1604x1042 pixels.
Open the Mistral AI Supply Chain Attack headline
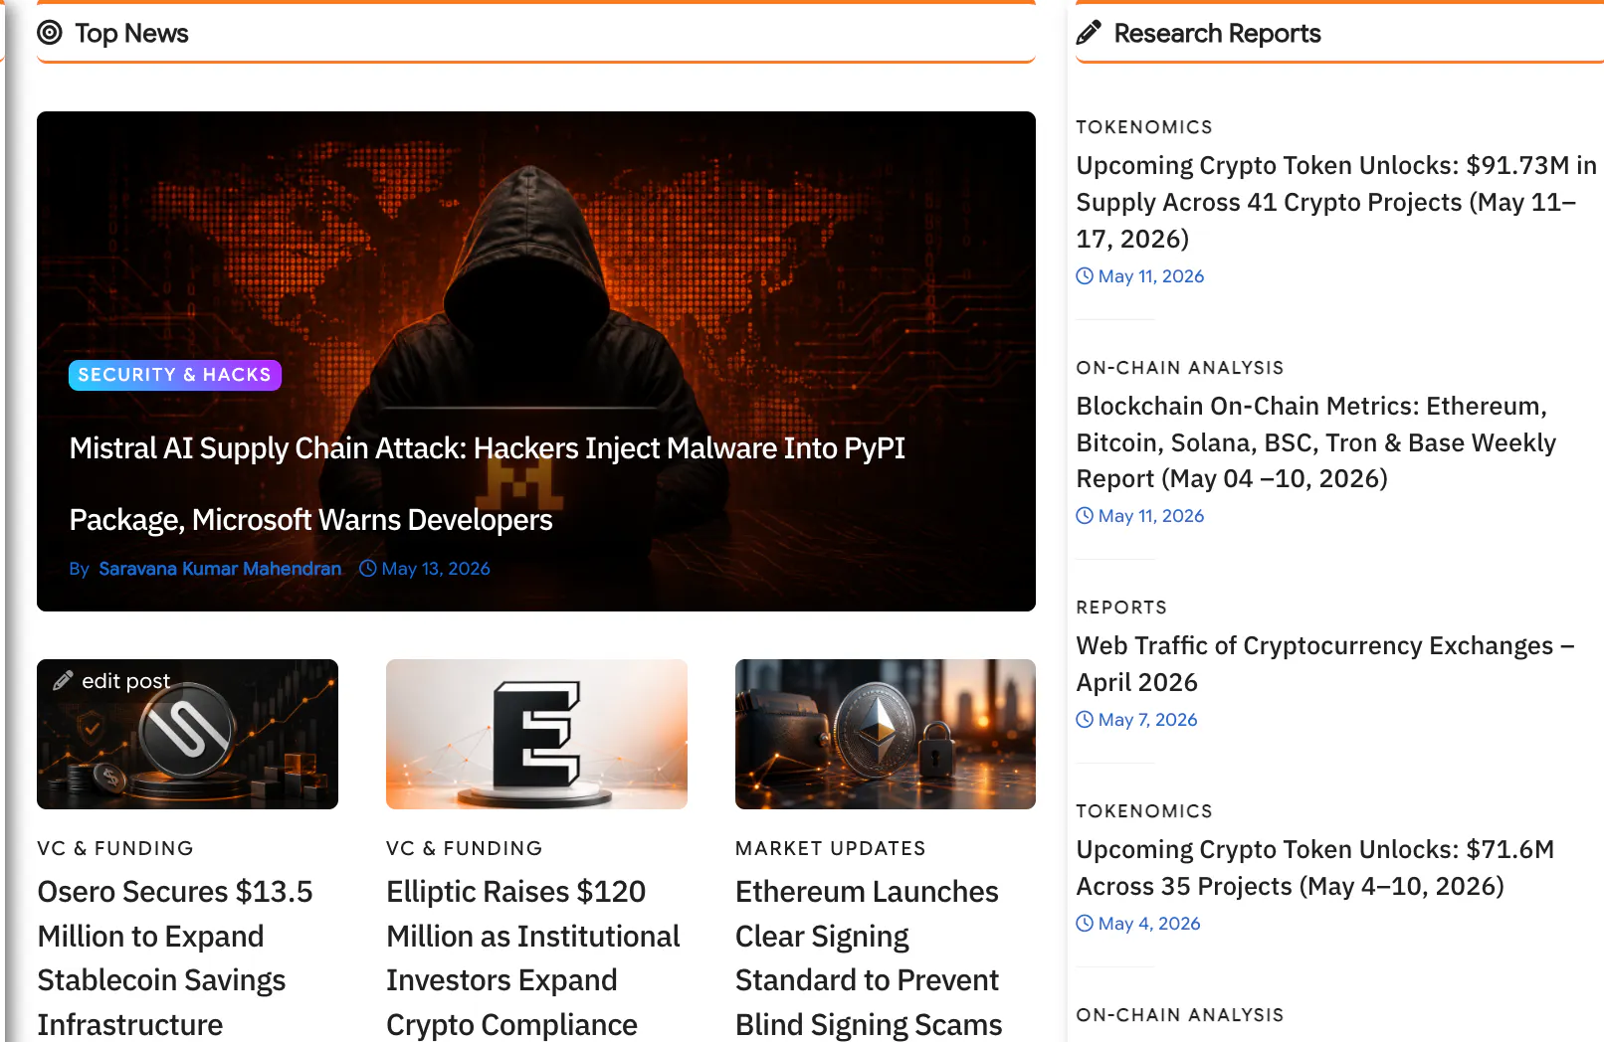point(488,484)
